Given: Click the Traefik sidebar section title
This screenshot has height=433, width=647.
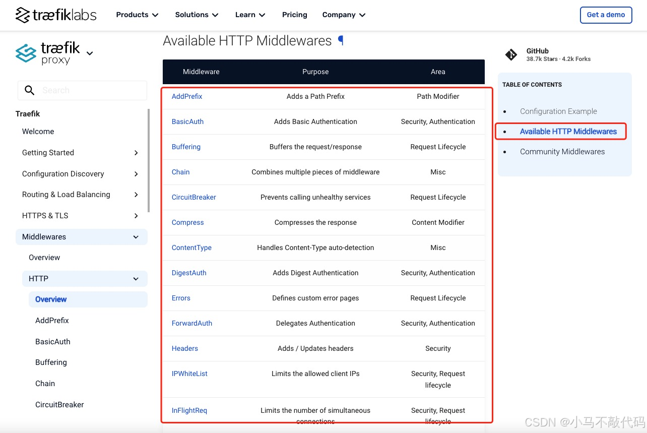Looking at the screenshot, I should [x=28, y=114].
